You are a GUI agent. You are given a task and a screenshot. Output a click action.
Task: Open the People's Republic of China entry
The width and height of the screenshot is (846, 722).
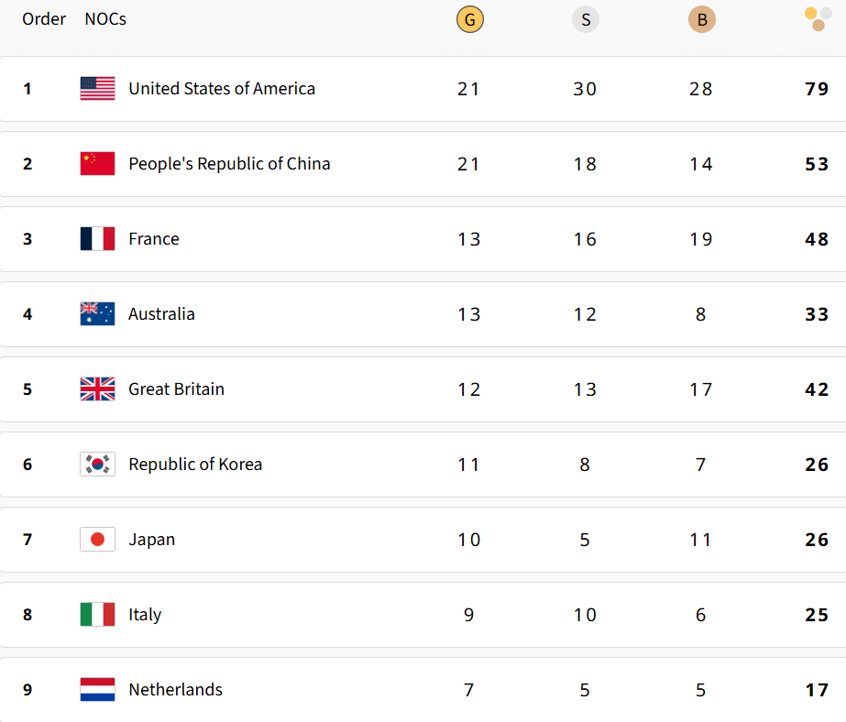230,163
